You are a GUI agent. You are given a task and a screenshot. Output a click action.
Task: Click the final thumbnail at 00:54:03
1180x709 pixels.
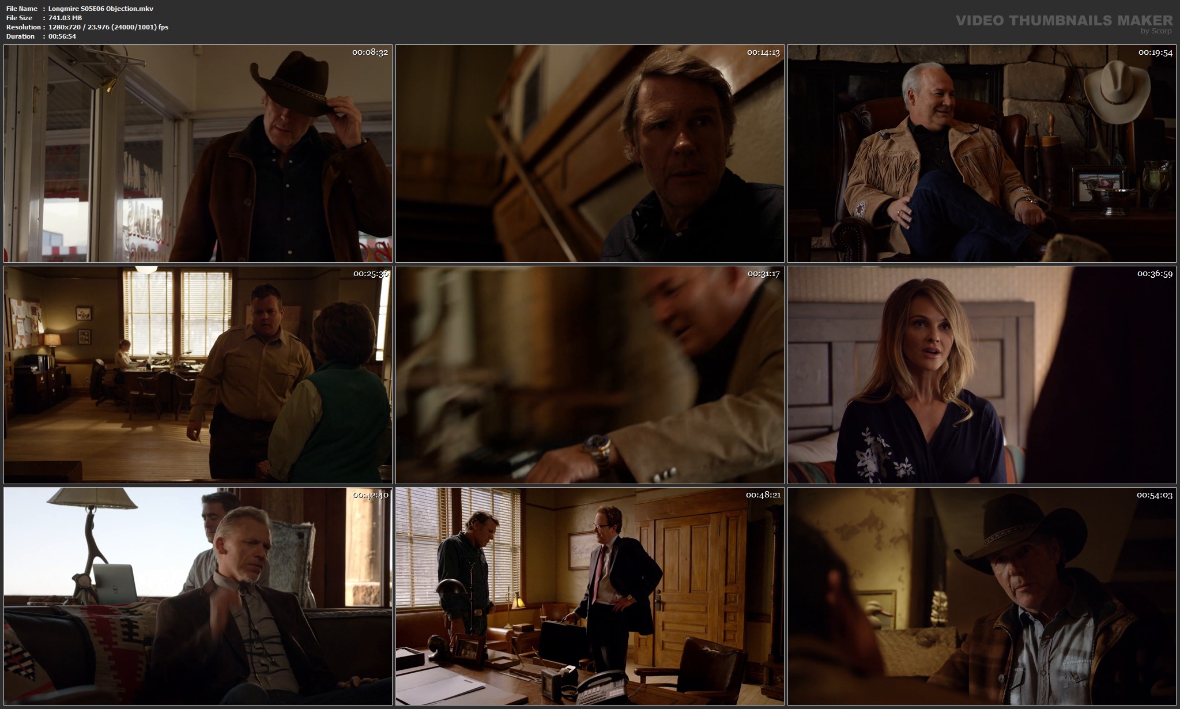[x=982, y=596]
